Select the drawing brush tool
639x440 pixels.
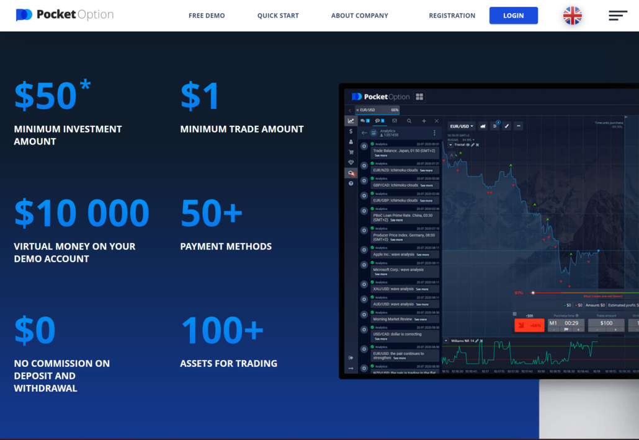507,126
